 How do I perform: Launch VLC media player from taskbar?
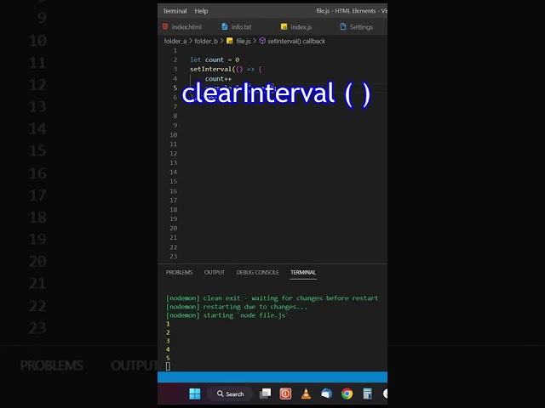306,394
